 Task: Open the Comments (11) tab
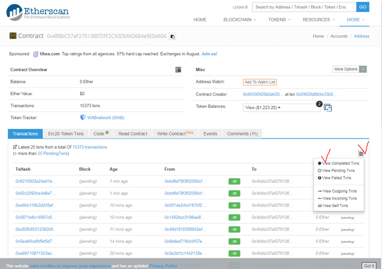[x=242, y=134]
